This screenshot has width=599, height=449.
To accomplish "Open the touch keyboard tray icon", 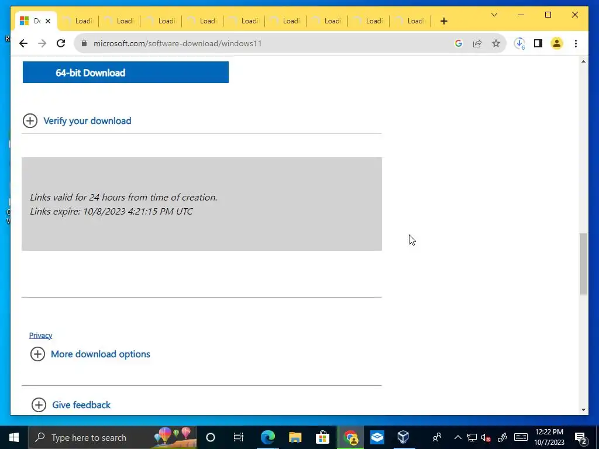I will [x=521, y=437].
